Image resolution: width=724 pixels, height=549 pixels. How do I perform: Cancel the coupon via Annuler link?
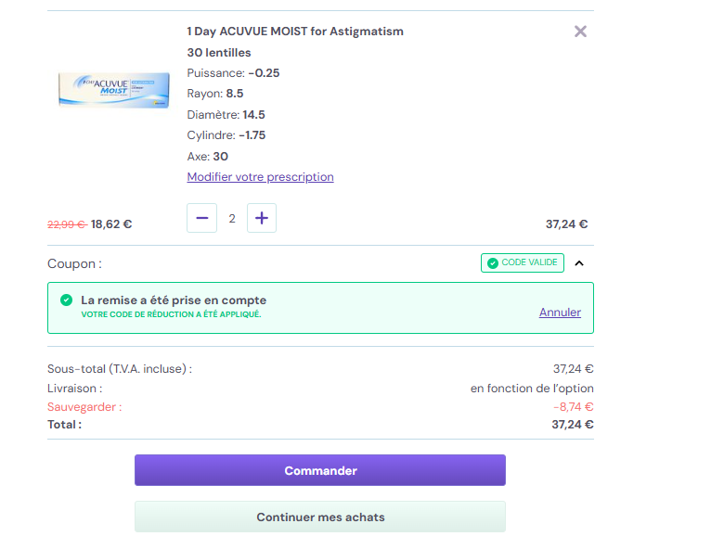pyautogui.click(x=560, y=313)
